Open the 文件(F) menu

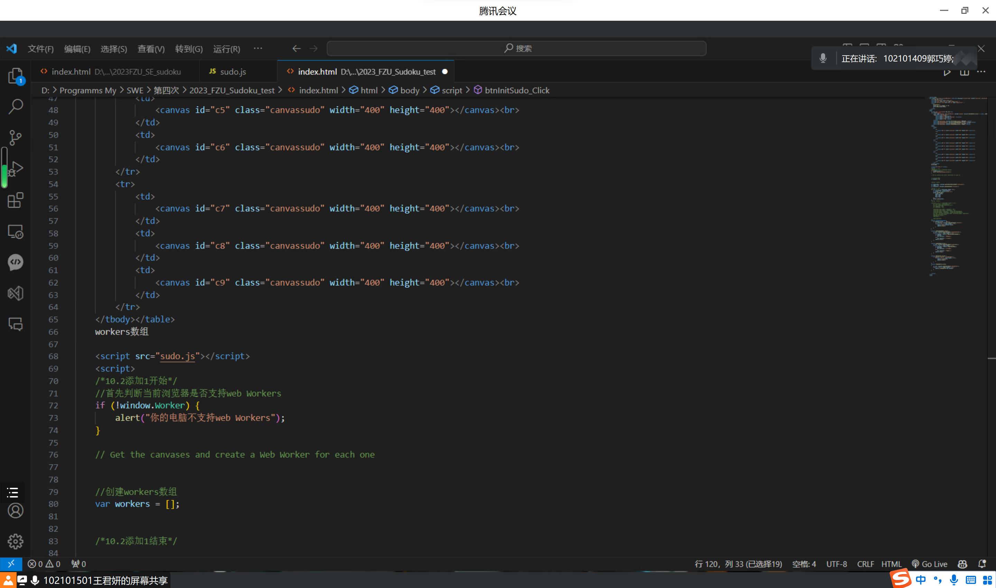point(40,49)
